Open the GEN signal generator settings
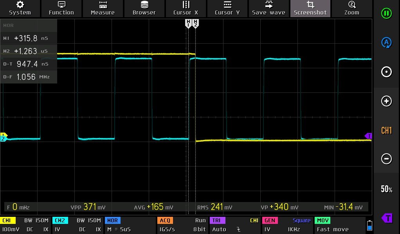Screen dimensions: 400x234 pos(270,220)
